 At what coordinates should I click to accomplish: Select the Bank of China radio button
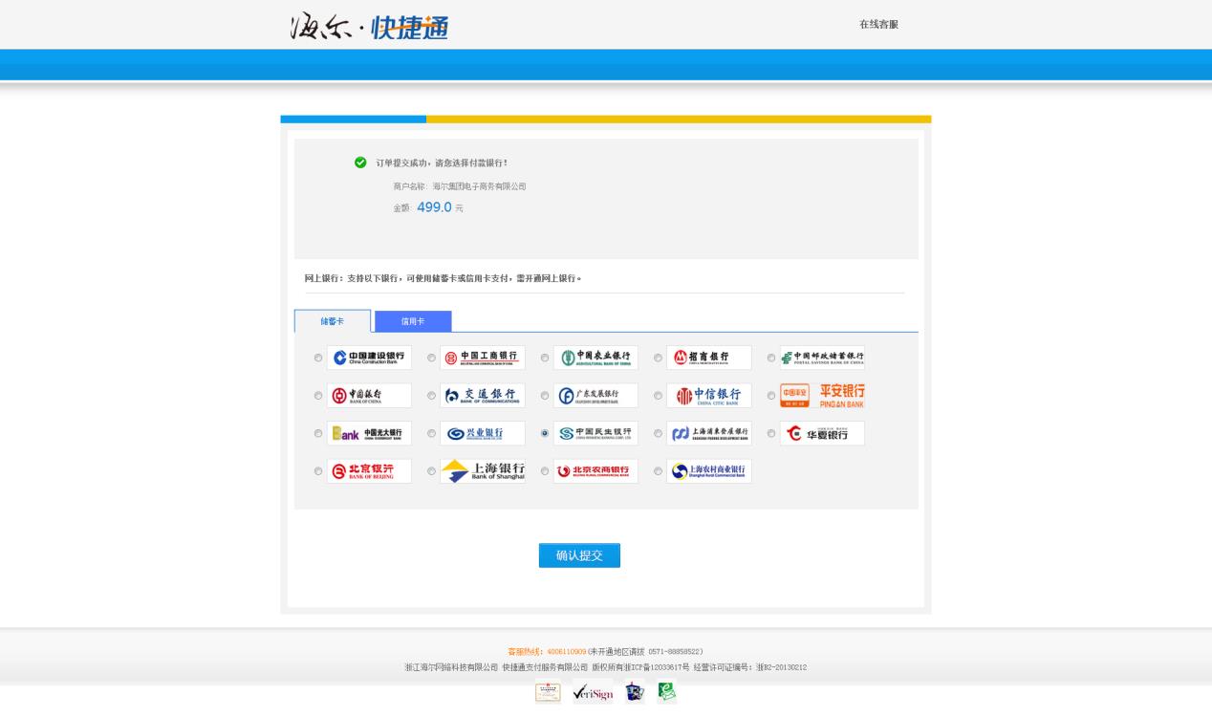(318, 396)
